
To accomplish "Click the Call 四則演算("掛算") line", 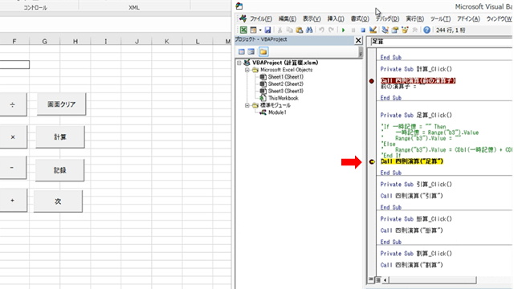I will click(x=412, y=230).
